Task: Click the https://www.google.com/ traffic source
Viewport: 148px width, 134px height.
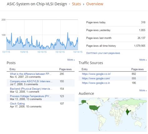Action: pyautogui.click(x=96, y=78)
